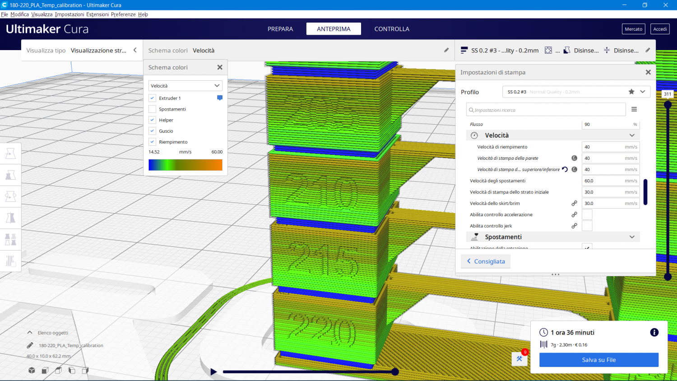Click pencil icon to rename 180-220_PLA_Temp_calibration
Viewport: 677px width, 381px height.
[x=30, y=345]
